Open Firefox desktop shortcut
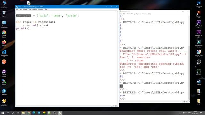The height and width of the screenshot is (115, 205). (x=4, y=43)
